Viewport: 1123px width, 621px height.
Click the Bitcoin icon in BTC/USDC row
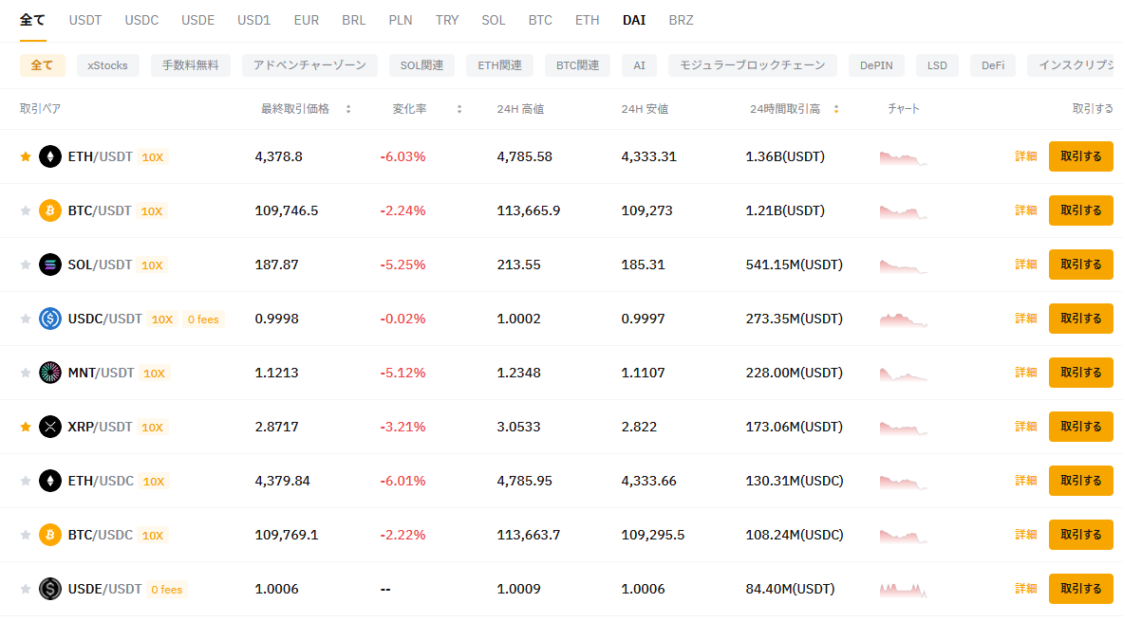coord(50,535)
